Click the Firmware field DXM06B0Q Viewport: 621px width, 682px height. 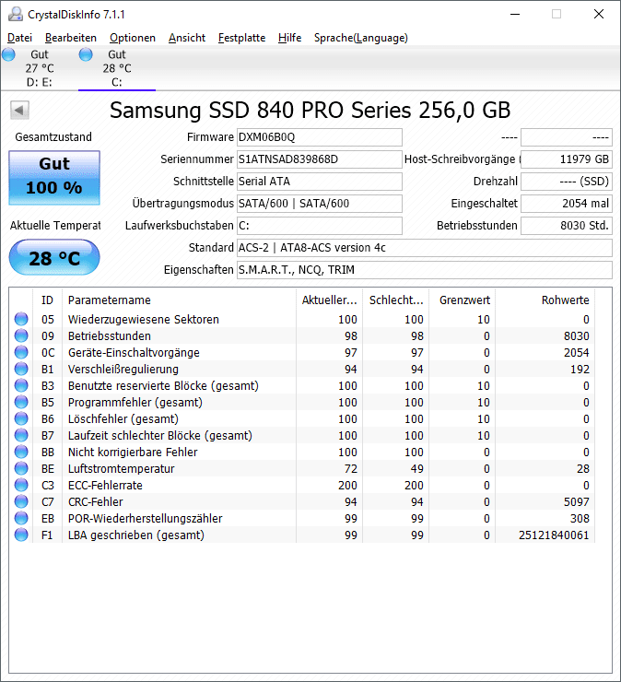coord(320,137)
